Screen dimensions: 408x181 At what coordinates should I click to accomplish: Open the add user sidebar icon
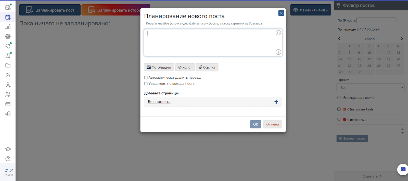[8, 85]
